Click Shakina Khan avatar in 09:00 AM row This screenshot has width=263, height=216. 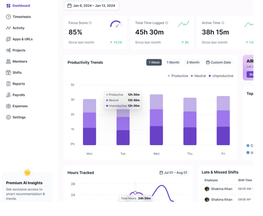(207, 199)
